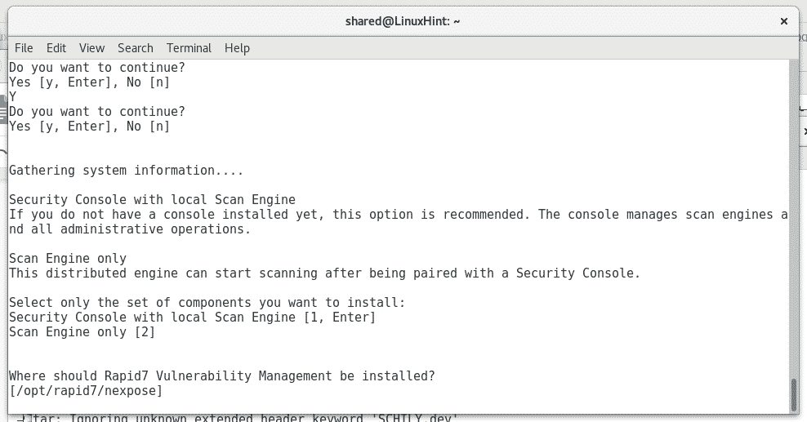Open the Edit menu
This screenshot has width=807, height=422.
point(56,48)
